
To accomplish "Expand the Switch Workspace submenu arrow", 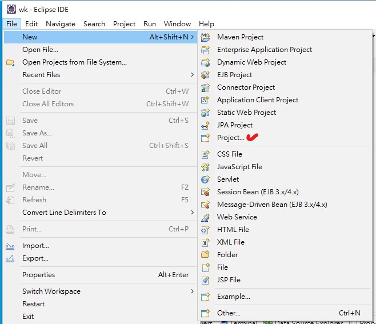I will point(192,291).
